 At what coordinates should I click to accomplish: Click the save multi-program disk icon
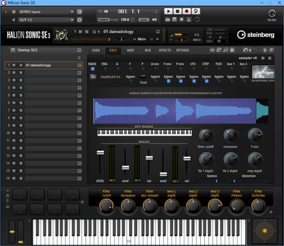[x=13, y=50]
